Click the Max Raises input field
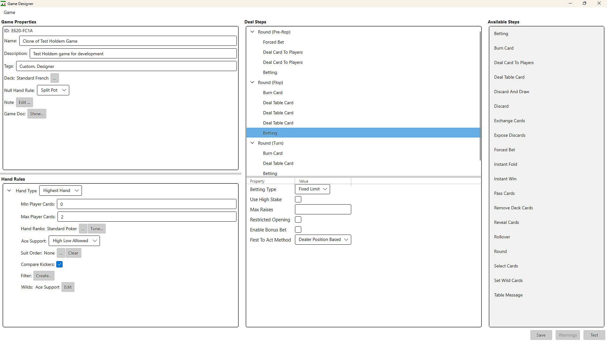Image resolution: width=607 pixels, height=341 pixels. [323, 209]
